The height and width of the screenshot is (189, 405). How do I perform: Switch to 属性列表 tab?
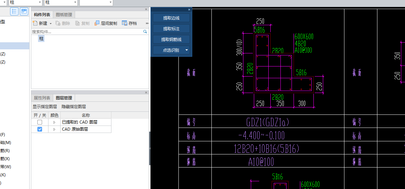pos(42,98)
